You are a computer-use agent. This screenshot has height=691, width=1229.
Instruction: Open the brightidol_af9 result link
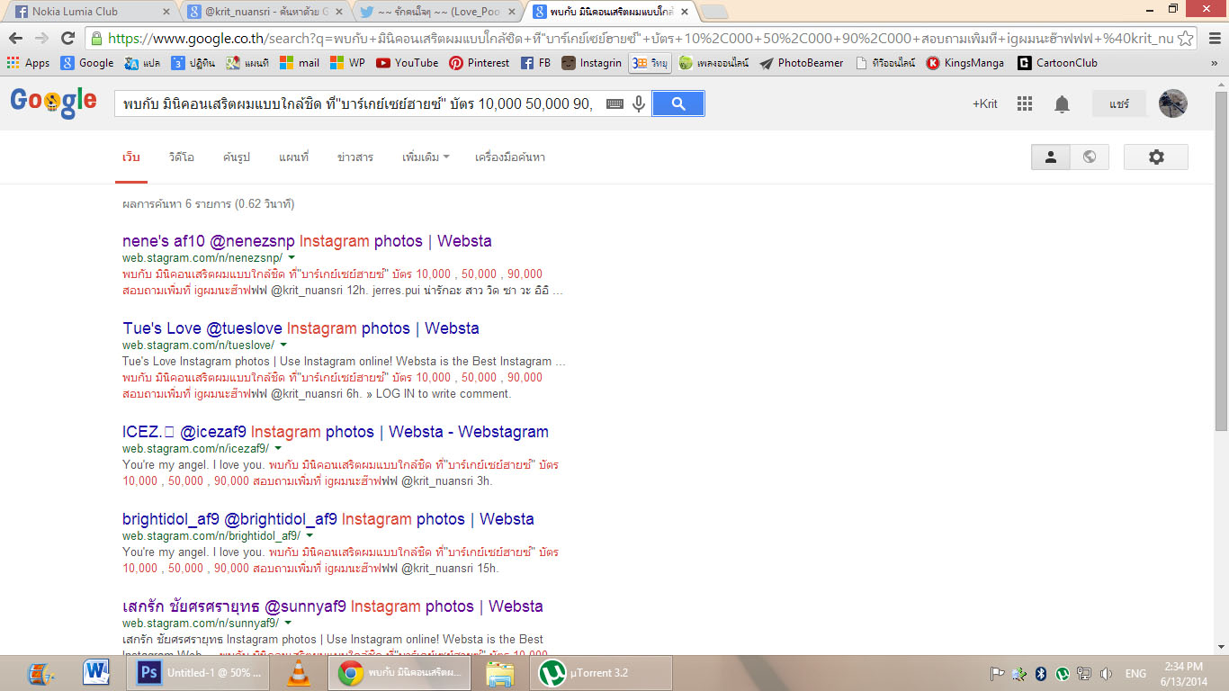tap(328, 519)
